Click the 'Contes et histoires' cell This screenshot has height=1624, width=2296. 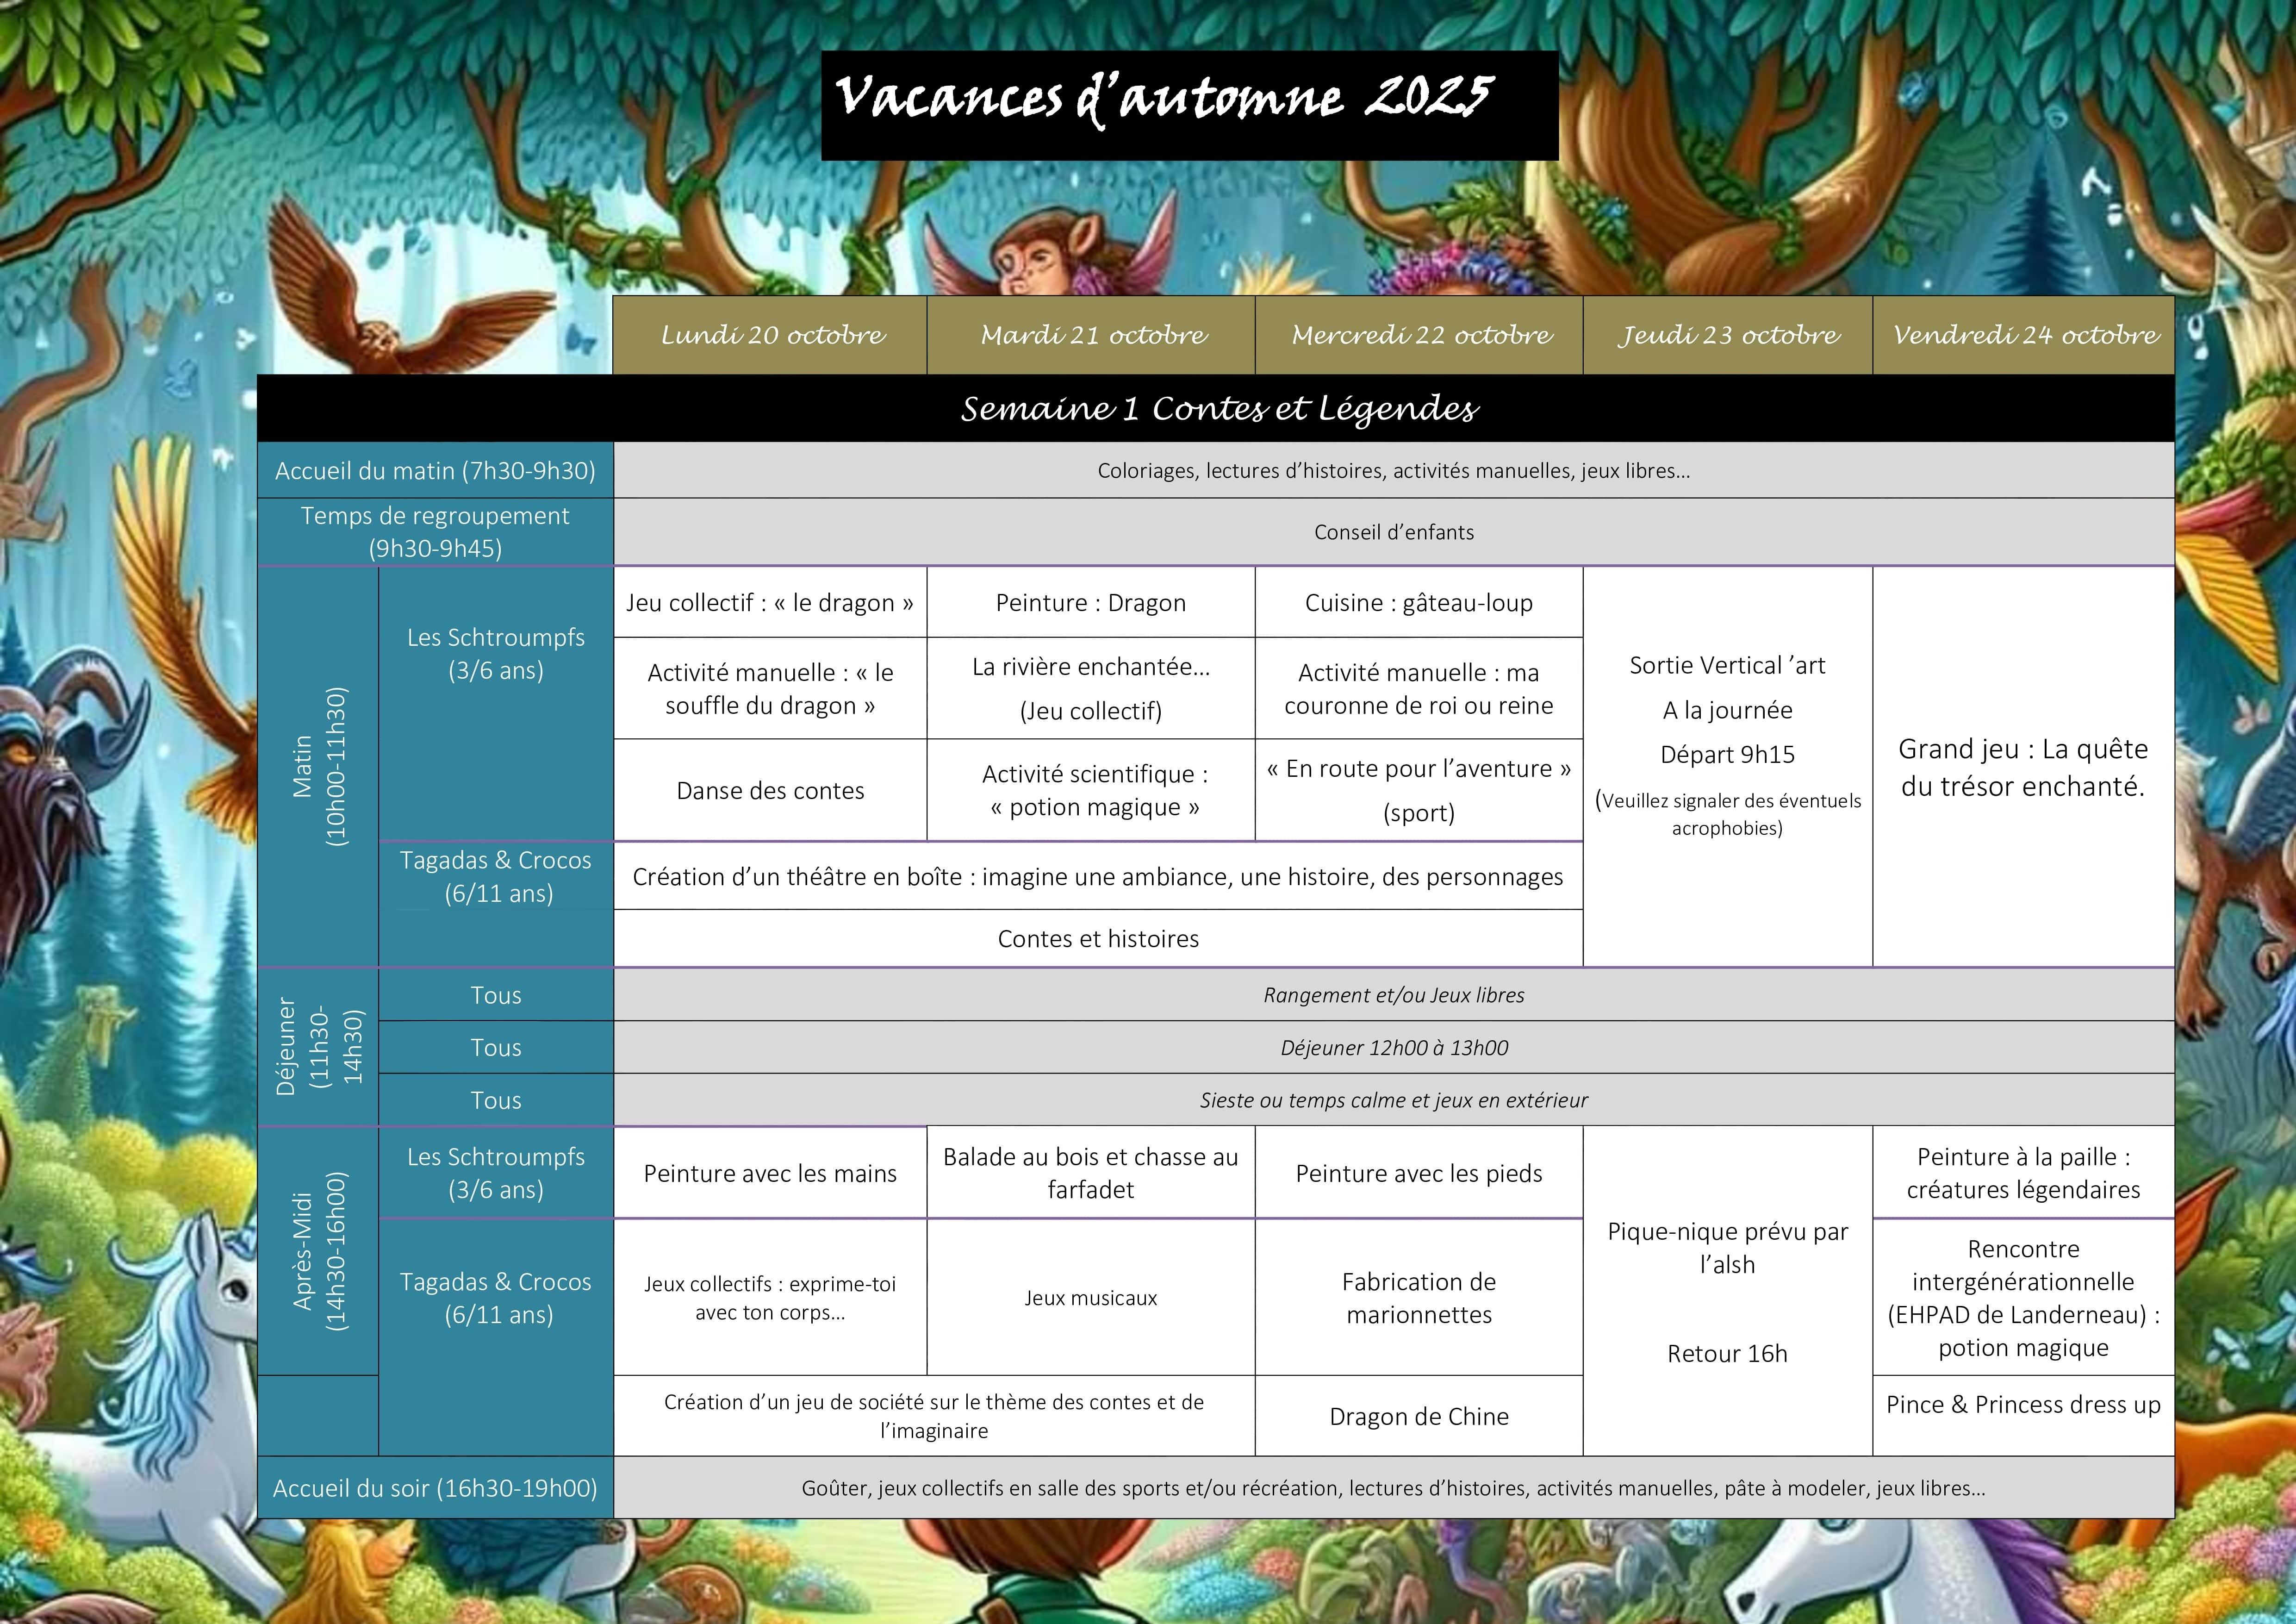tap(1098, 938)
